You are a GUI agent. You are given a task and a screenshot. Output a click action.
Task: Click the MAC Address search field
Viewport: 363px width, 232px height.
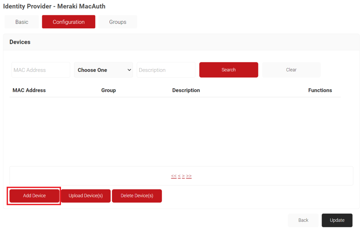[40, 70]
